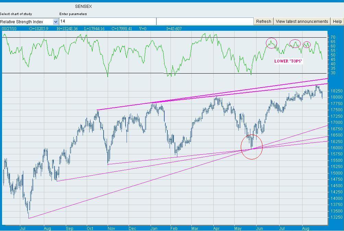
Task: Click the 15000 price axis label
Action: tap(336, 173)
